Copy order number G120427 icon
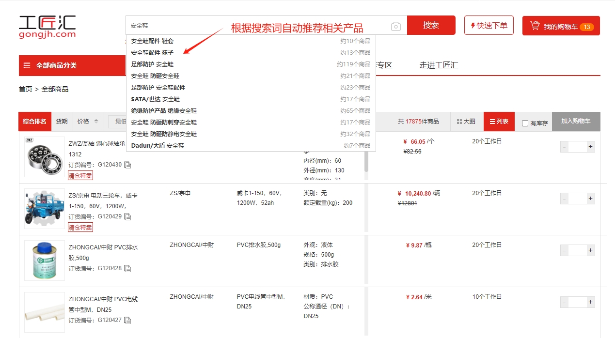 pos(127,320)
